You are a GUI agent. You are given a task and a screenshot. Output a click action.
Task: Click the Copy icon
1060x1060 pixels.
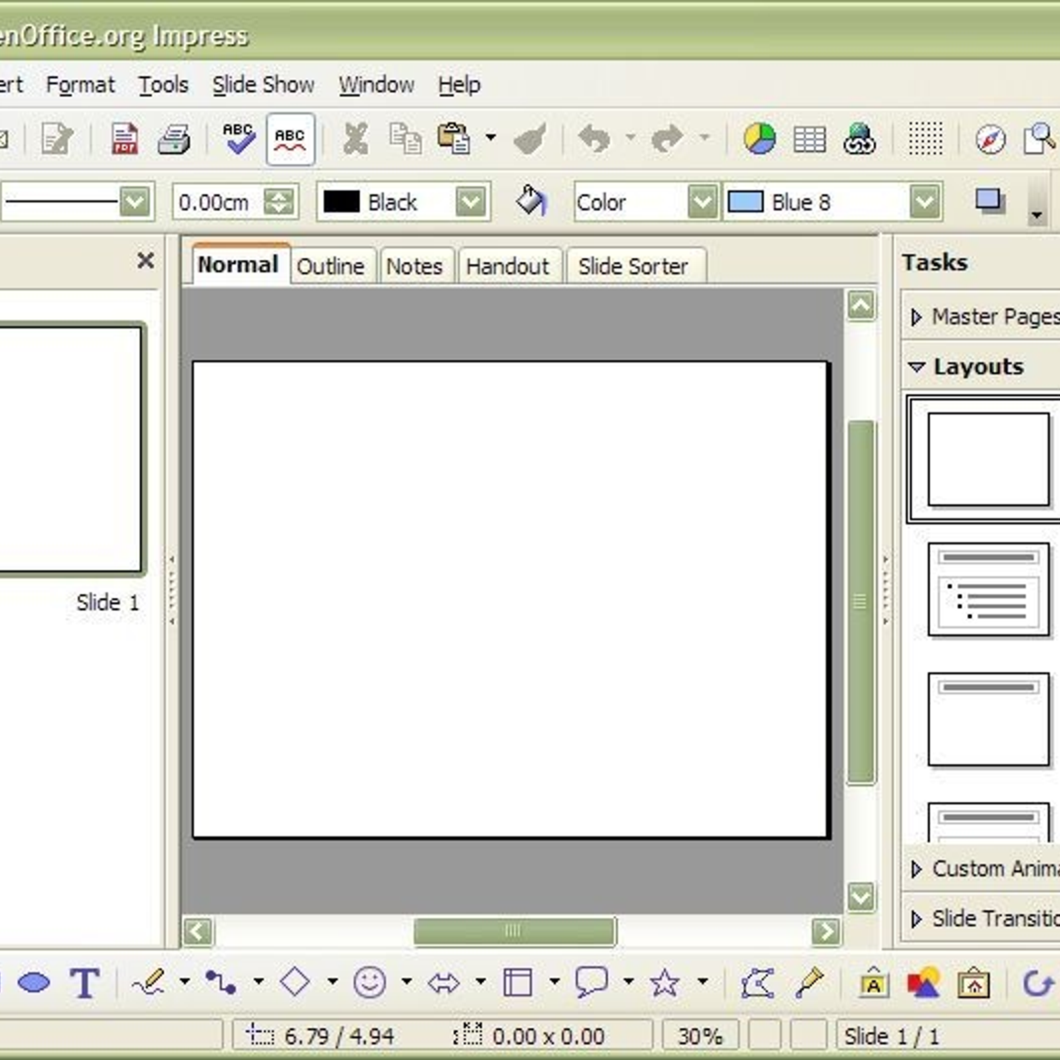click(405, 139)
